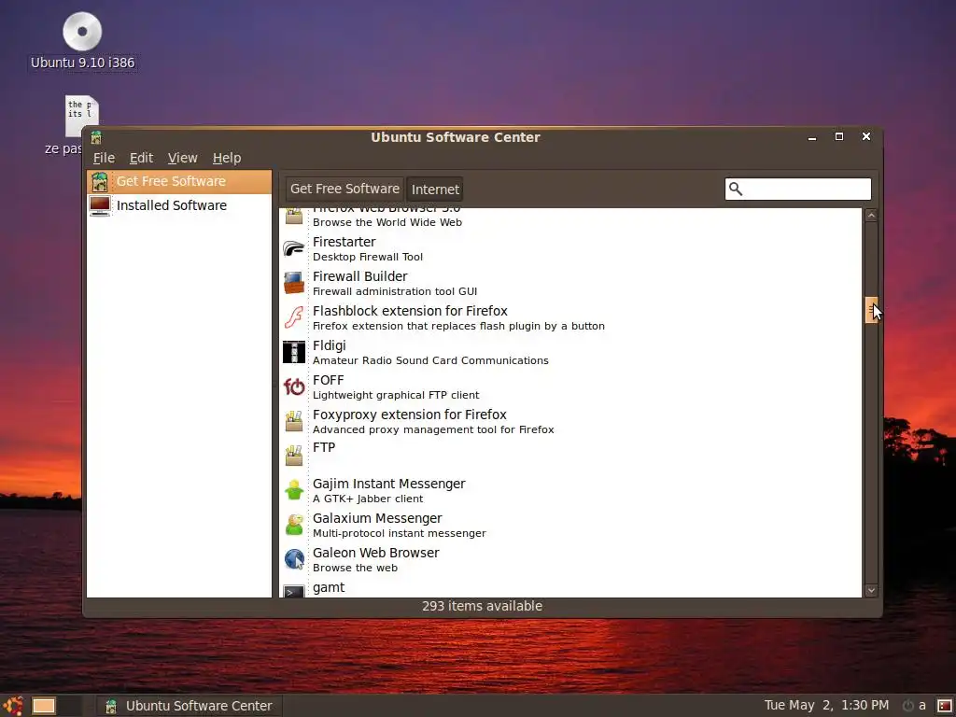The image size is (956, 717).
Task: Select the FTP entry
Action: pyautogui.click(x=570, y=456)
